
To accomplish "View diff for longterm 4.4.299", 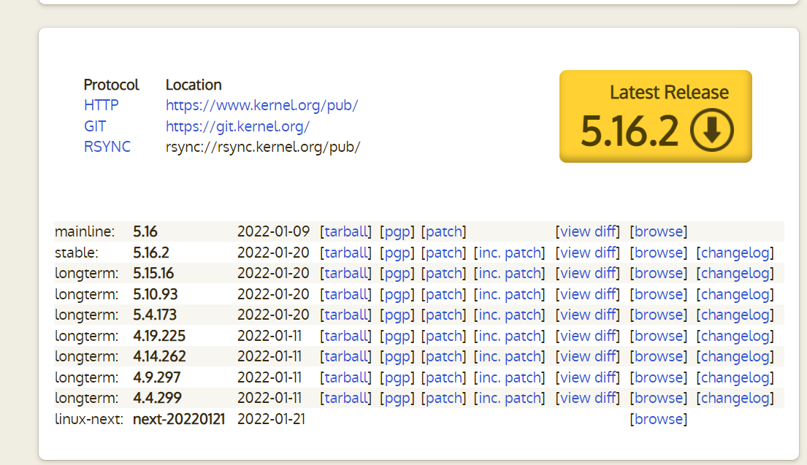I will [x=588, y=398].
